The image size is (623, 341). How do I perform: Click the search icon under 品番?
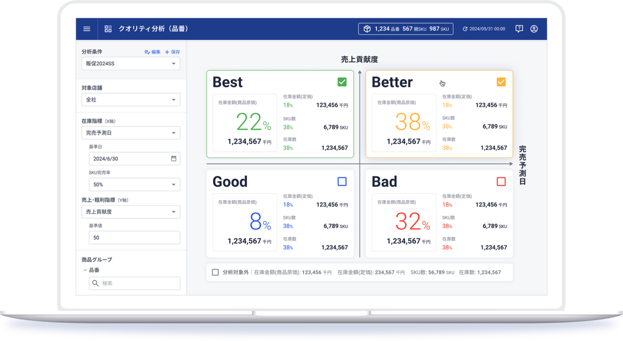[95, 283]
